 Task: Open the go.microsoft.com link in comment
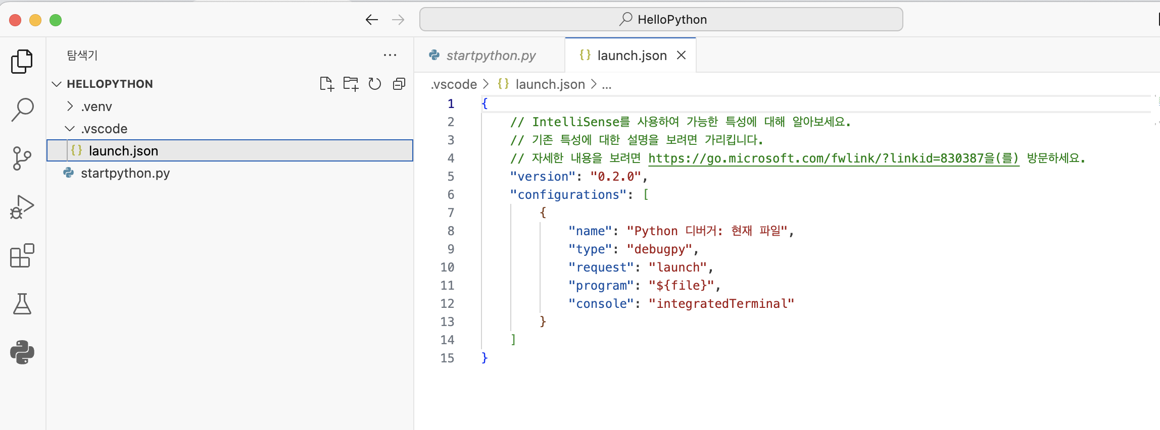[834, 158]
